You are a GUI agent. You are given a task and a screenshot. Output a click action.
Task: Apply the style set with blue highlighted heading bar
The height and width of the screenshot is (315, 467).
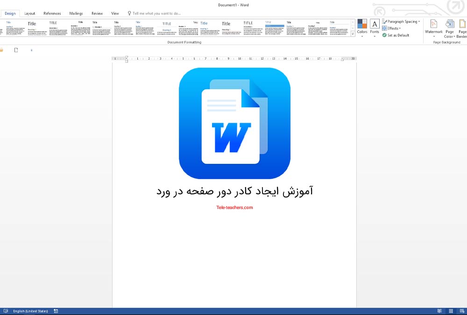275,28
